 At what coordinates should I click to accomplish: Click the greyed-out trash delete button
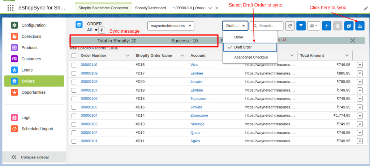338,26
